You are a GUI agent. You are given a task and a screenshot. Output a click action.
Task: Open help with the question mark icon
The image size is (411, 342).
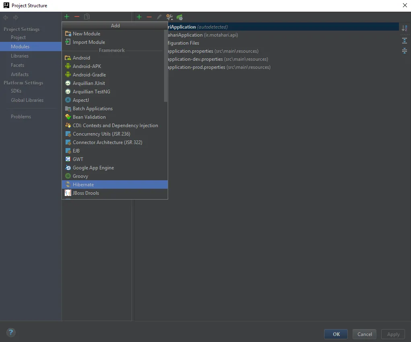(11, 333)
